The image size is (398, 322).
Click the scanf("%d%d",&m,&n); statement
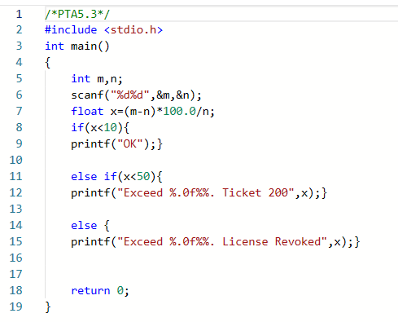pos(136,95)
